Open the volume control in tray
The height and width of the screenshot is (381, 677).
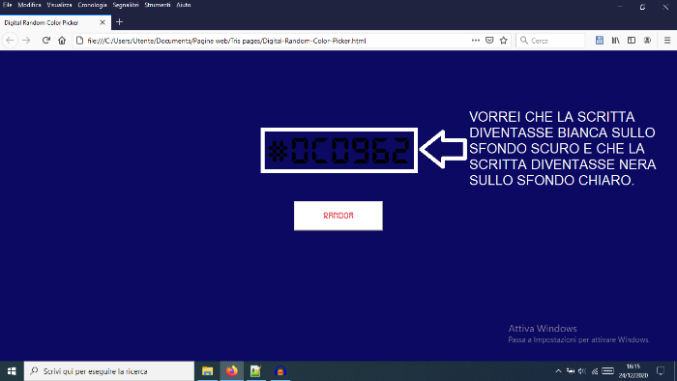coord(582,371)
